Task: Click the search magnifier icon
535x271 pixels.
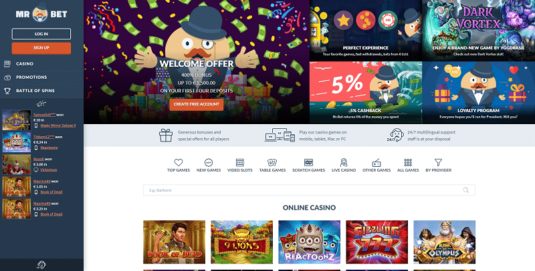Action: click(x=465, y=190)
